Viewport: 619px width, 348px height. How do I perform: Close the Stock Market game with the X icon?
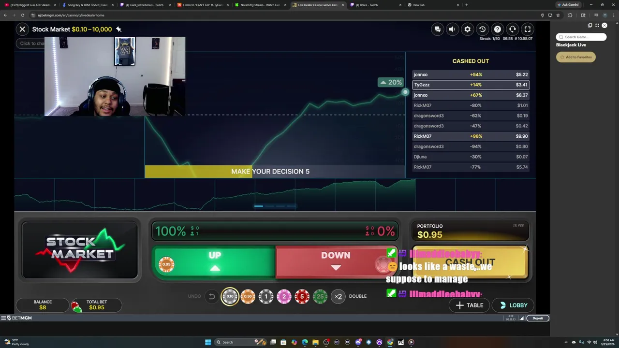(x=22, y=29)
